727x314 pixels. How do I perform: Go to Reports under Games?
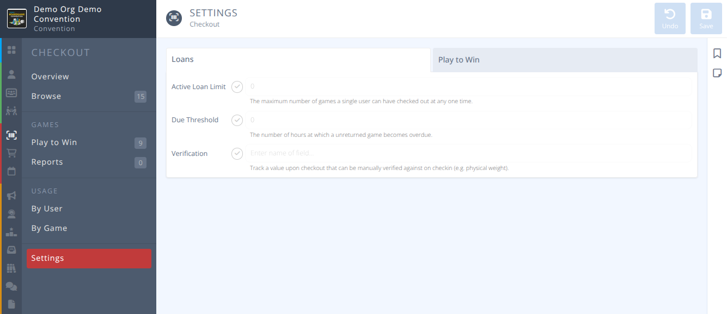coord(47,161)
